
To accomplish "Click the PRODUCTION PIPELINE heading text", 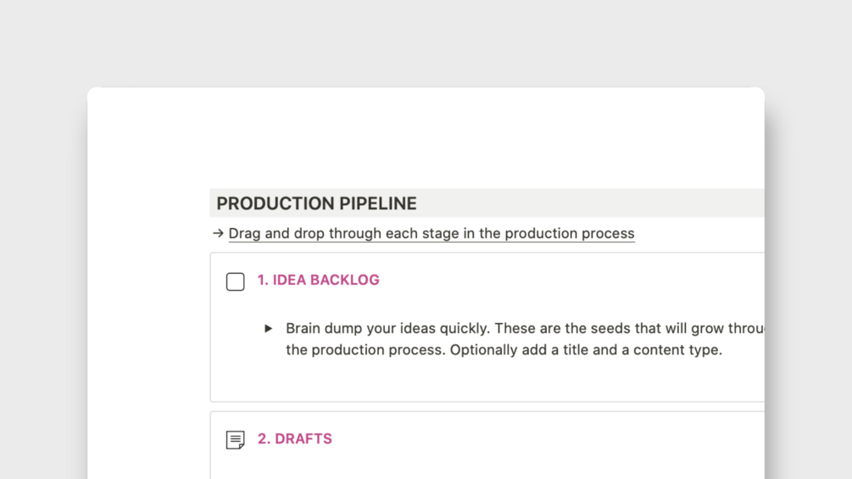I will pyautogui.click(x=316, y=203).
